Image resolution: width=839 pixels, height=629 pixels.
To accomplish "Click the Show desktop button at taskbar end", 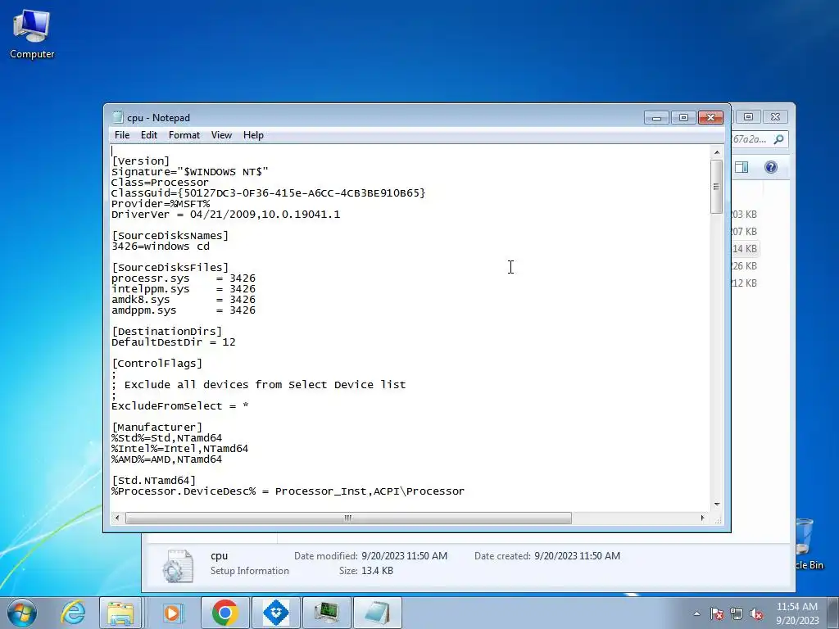I will [832, 613].
